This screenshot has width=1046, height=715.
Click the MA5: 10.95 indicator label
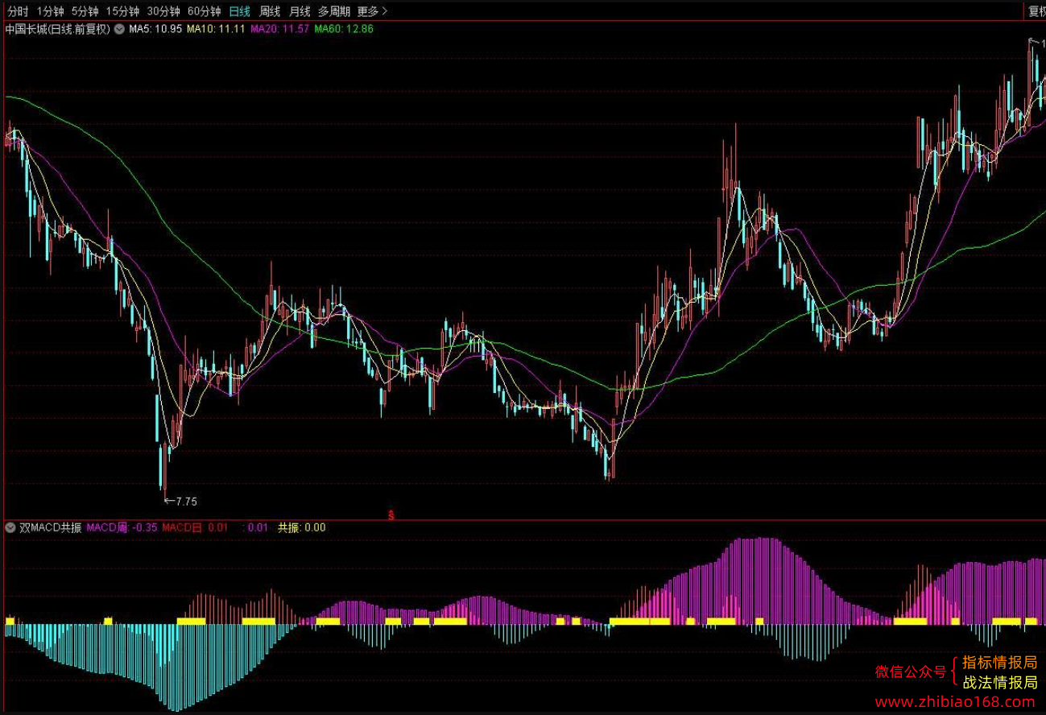(155, 29)
